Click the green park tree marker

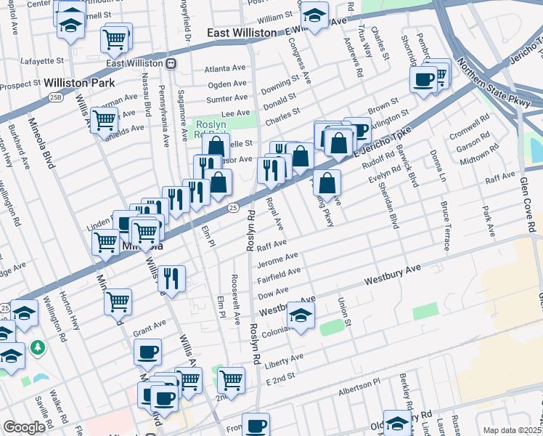(38, 347)
